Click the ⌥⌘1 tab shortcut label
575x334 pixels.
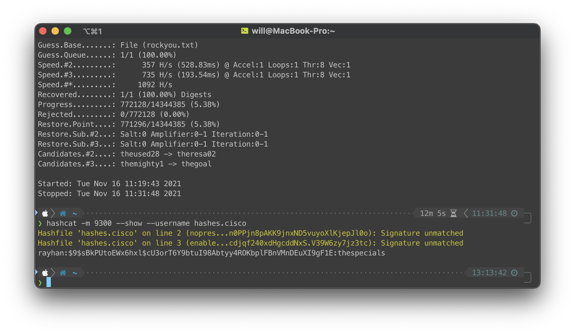92,31
